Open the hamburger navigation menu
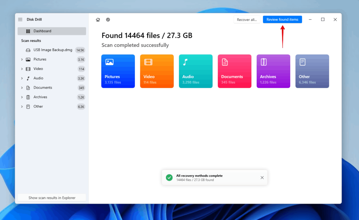Viewport: 359px width, 220px height. 20,19
